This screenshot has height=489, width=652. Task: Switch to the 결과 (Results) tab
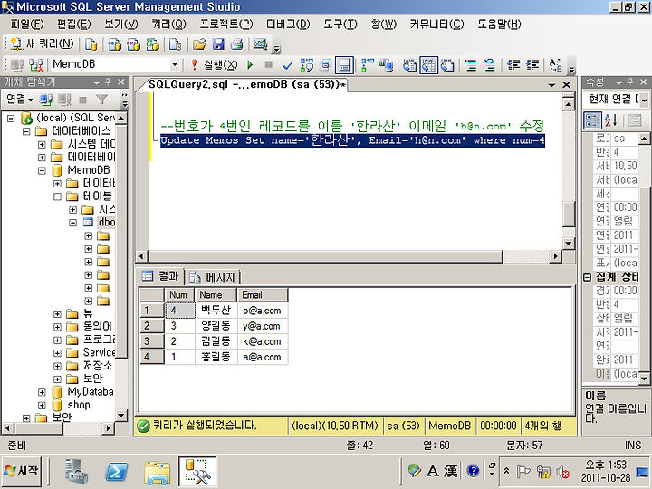coord(160,276)
